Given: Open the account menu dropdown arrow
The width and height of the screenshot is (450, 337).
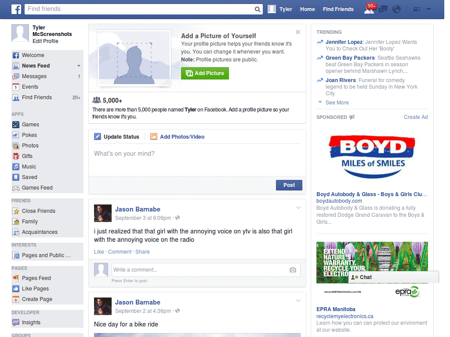Looking at the screenshot, I should [x=428, y=10].
